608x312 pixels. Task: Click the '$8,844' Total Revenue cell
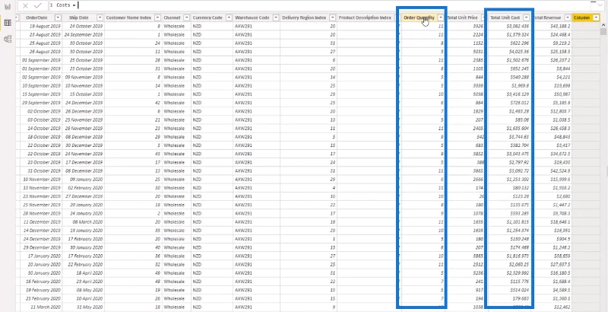pyautogui.click(x=552, y=68)
